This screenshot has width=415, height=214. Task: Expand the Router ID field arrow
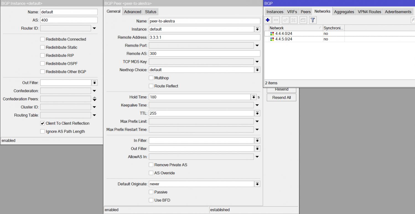94,28
